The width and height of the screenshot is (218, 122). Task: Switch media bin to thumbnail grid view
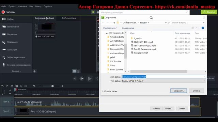74,71
